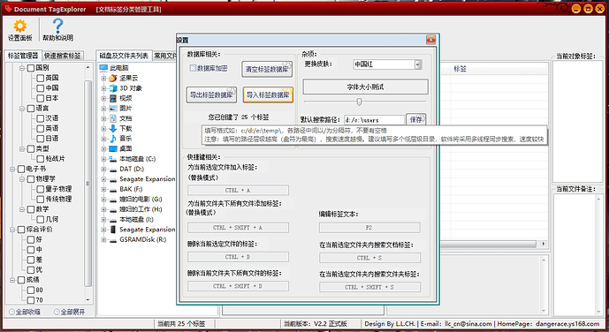
Task: Select the 图片 folder icon
Action: pos(112,109)
